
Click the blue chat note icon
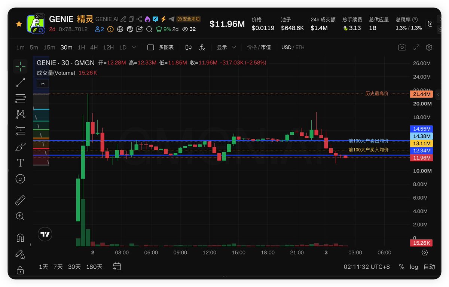coord(155,19)
